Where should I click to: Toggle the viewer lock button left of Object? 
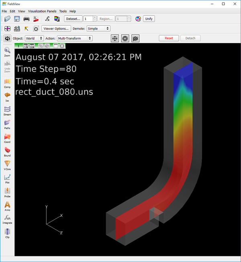point(7,38)
